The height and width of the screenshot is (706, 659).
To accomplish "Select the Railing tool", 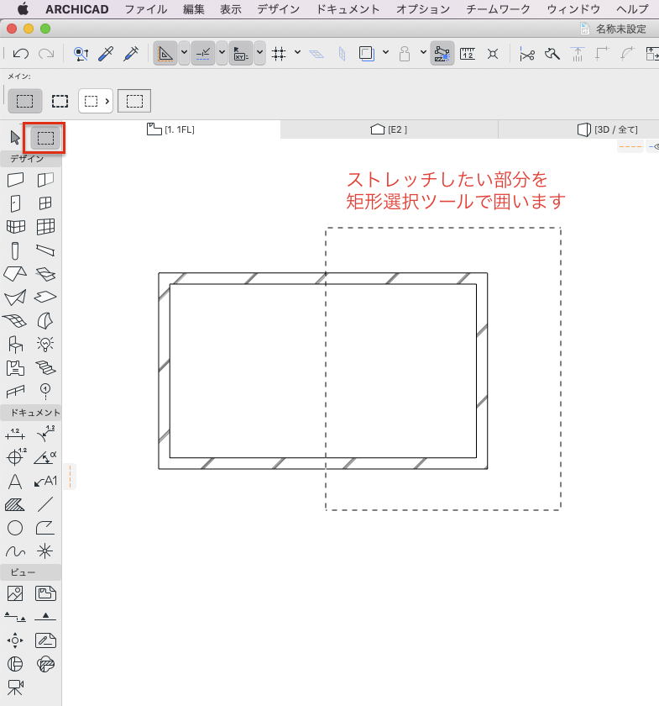I will click(15, 392).
